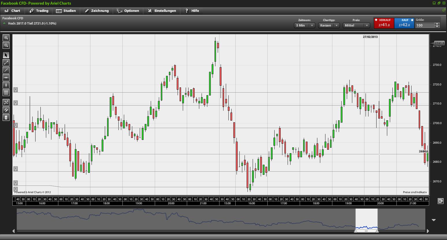The image size is (447, 240).
Task: Click the zoom in magnifier tool
Action: (x=6, y=38)
